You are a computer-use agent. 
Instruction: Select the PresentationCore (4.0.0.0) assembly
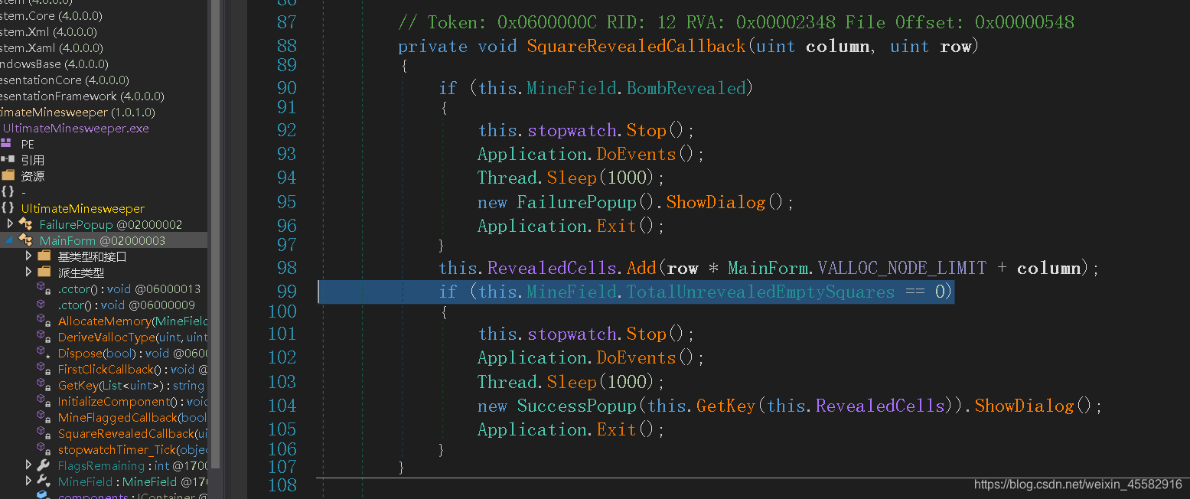coord(64,80)
